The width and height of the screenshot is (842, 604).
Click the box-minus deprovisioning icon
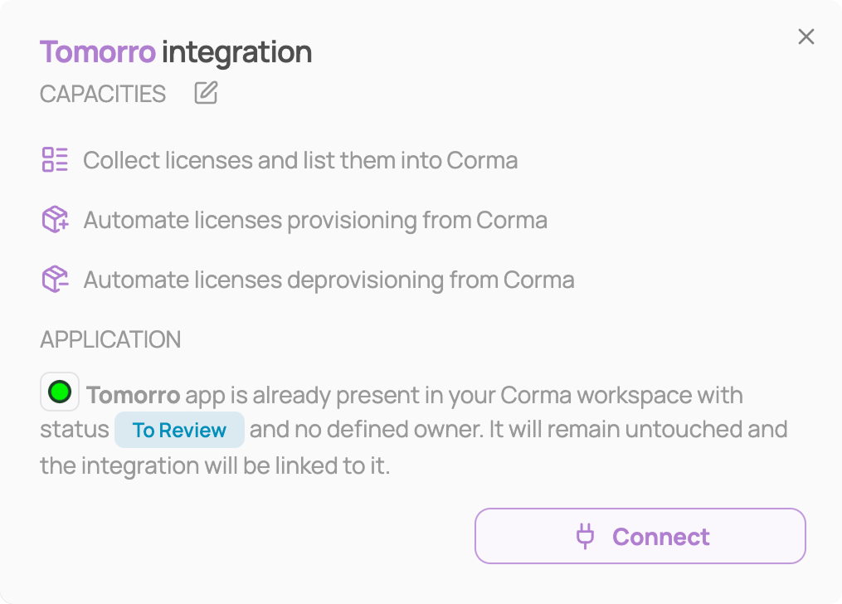pos(55,279)
